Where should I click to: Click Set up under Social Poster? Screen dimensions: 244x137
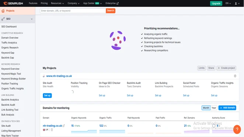[186, 95]
